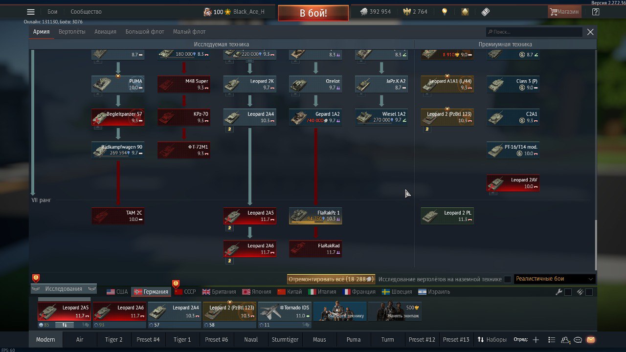Select FlaRakRad vehicle card
The image size is (626, 352).
click(315, 248)
